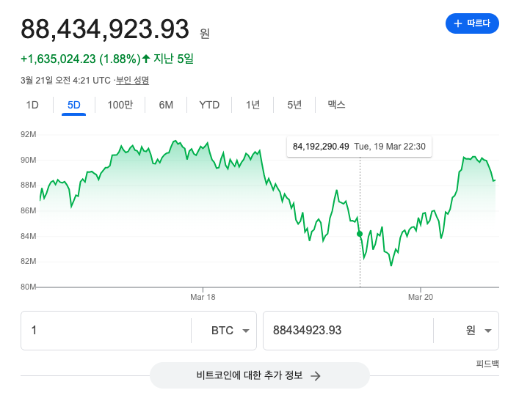530x401 pixels.
Task: Click the 88434923.93 won amount field
Action: (348, 331)
